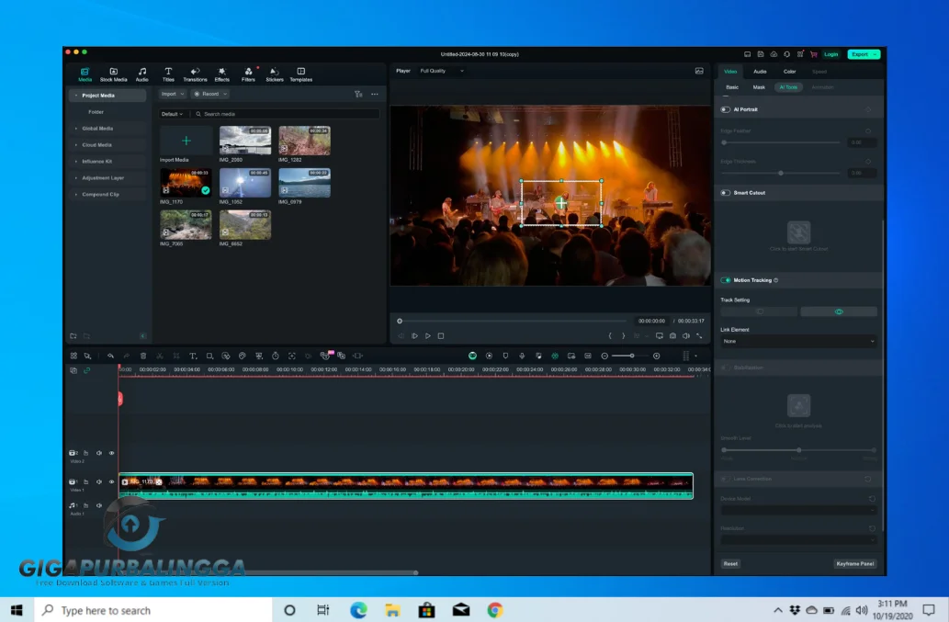Click the Reset button

[x=730, y=564]
